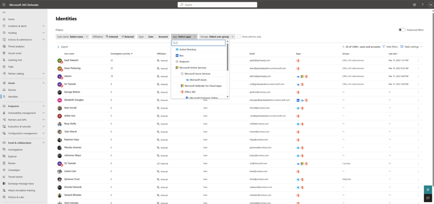Open Investigations under Email & collaboration

click(15, 150)
